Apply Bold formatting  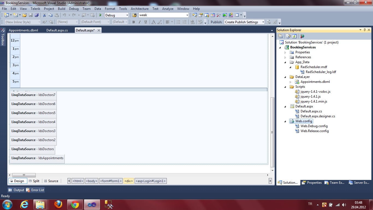tap(134, 22)
